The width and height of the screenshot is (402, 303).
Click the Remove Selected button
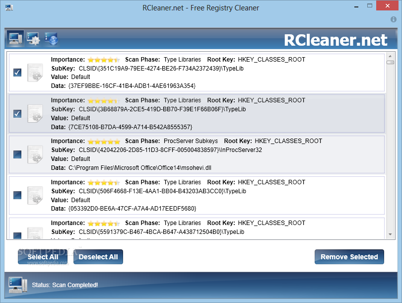pyautogui.click(x=349, y=257)
